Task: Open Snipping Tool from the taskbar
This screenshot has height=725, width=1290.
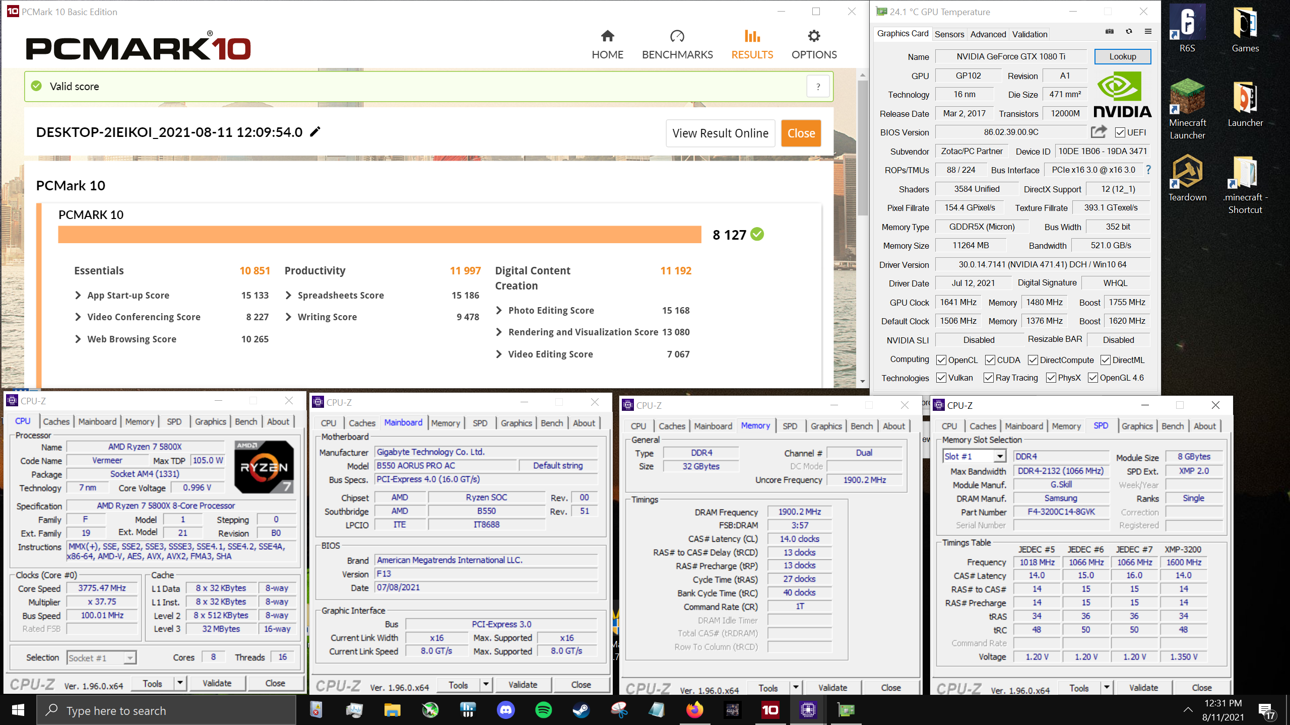Action: (619, 710)
